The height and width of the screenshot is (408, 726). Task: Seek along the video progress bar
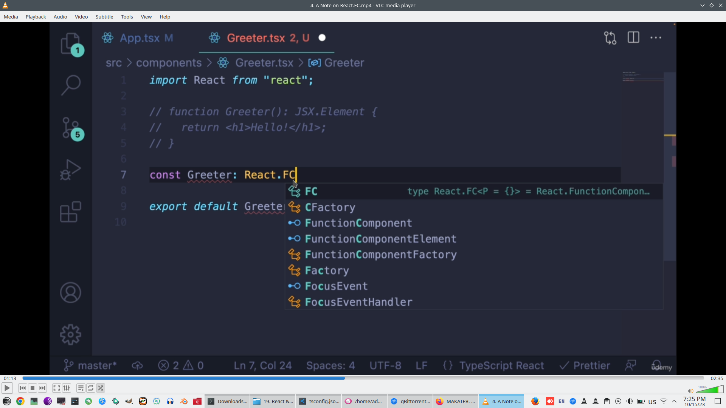pos(363,378)
